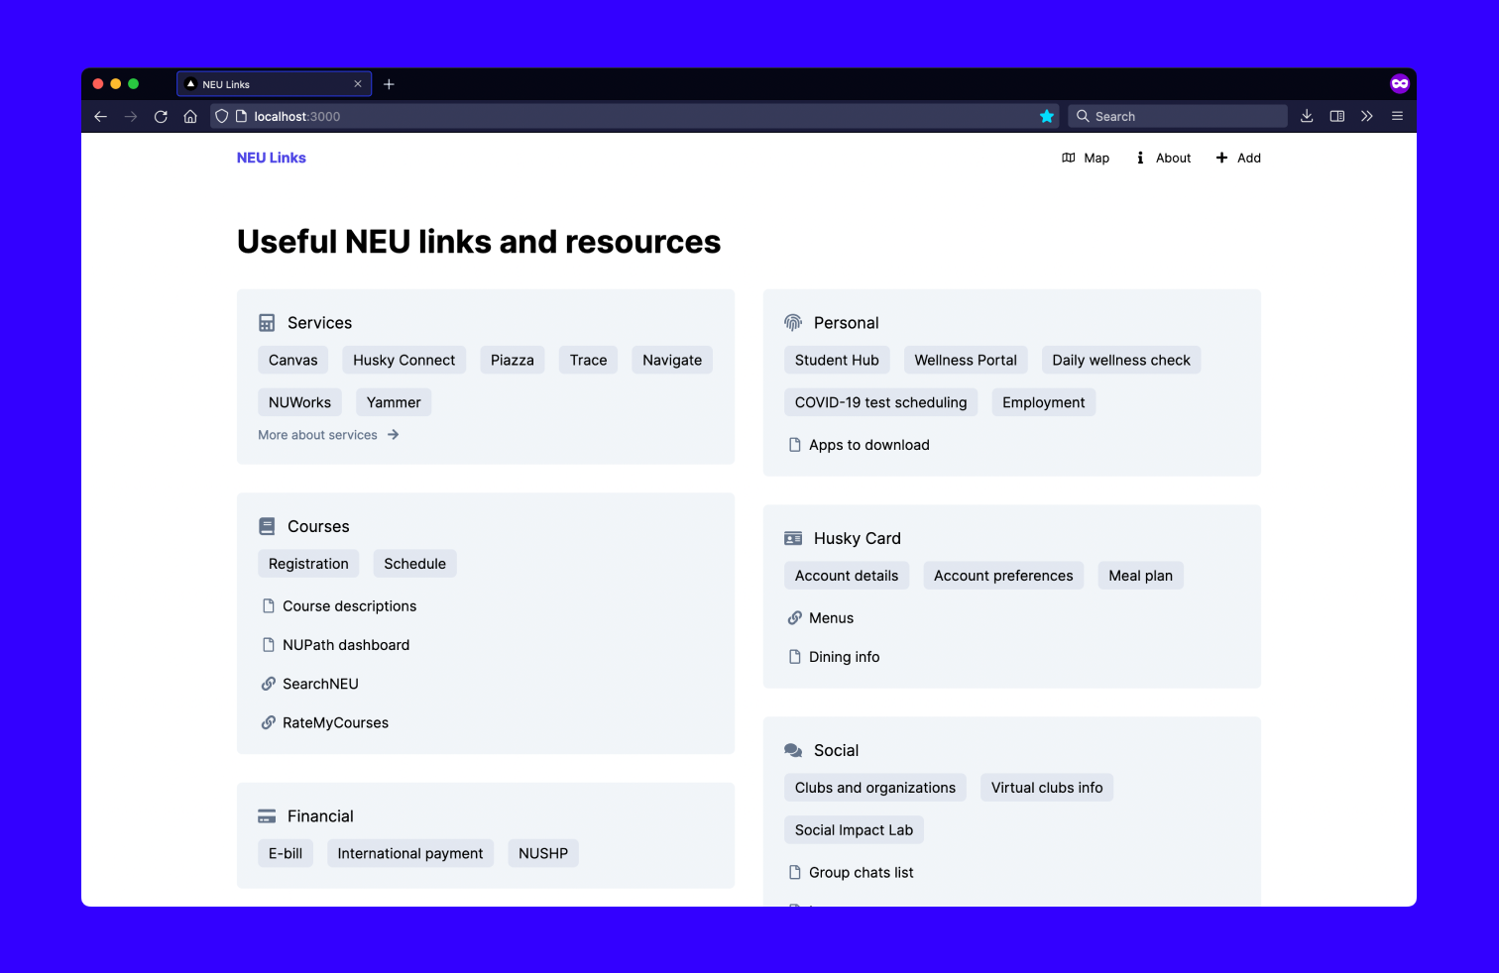Click the bookmark star in the address bar
Viewport: 1499px width, 973px height.
click(1047, 116)
